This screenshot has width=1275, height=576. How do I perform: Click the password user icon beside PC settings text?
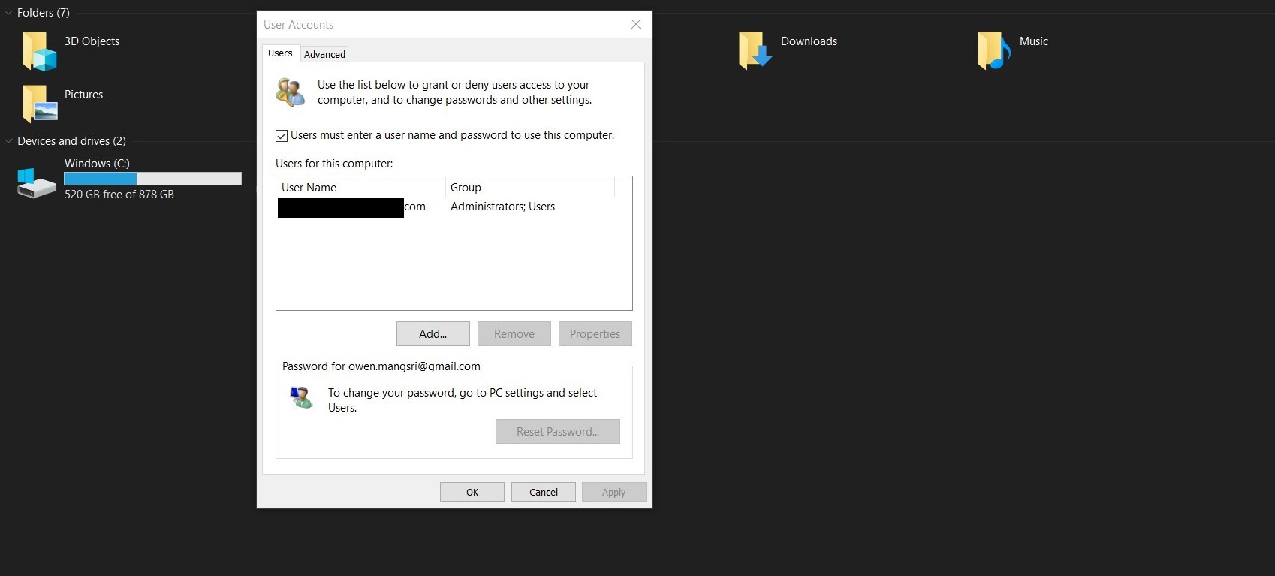coord(301,397)
